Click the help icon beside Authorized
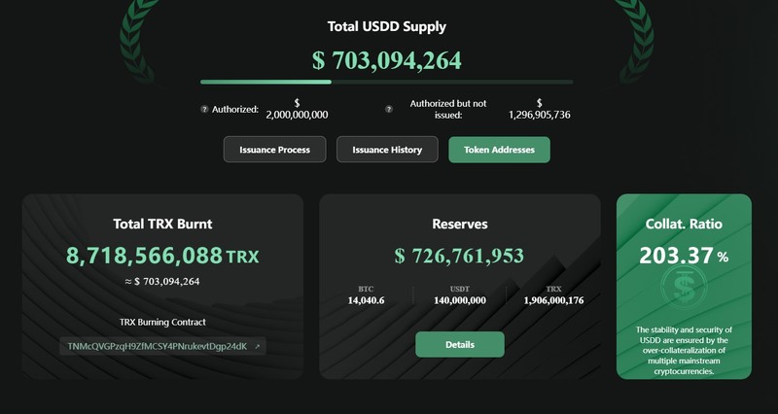 coord(204,109)
